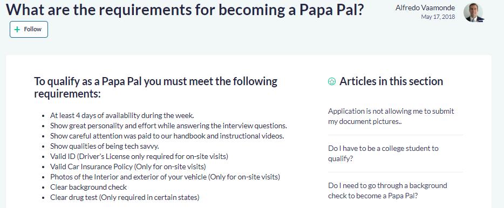This screenshot has width=504, height=208.
Task: Click the 'Articles in this section' heading
Action: [391, 81]
